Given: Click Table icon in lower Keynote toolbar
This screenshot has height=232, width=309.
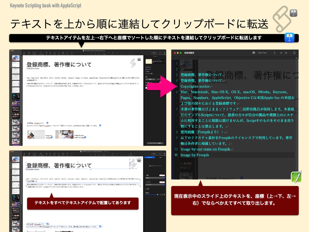Looking at the screenshot, I should click(x=46, y=153).
